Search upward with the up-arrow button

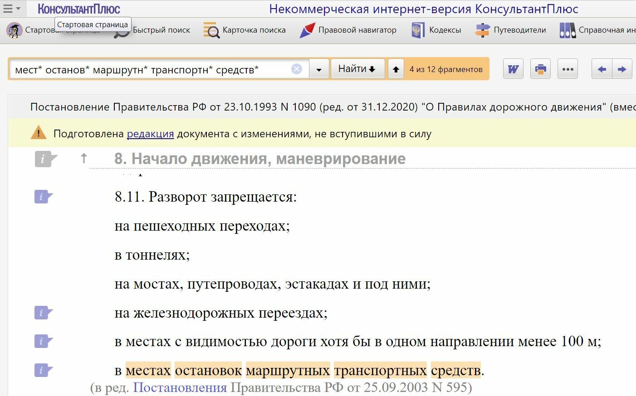pyautogui.click(x=396, y=69)
